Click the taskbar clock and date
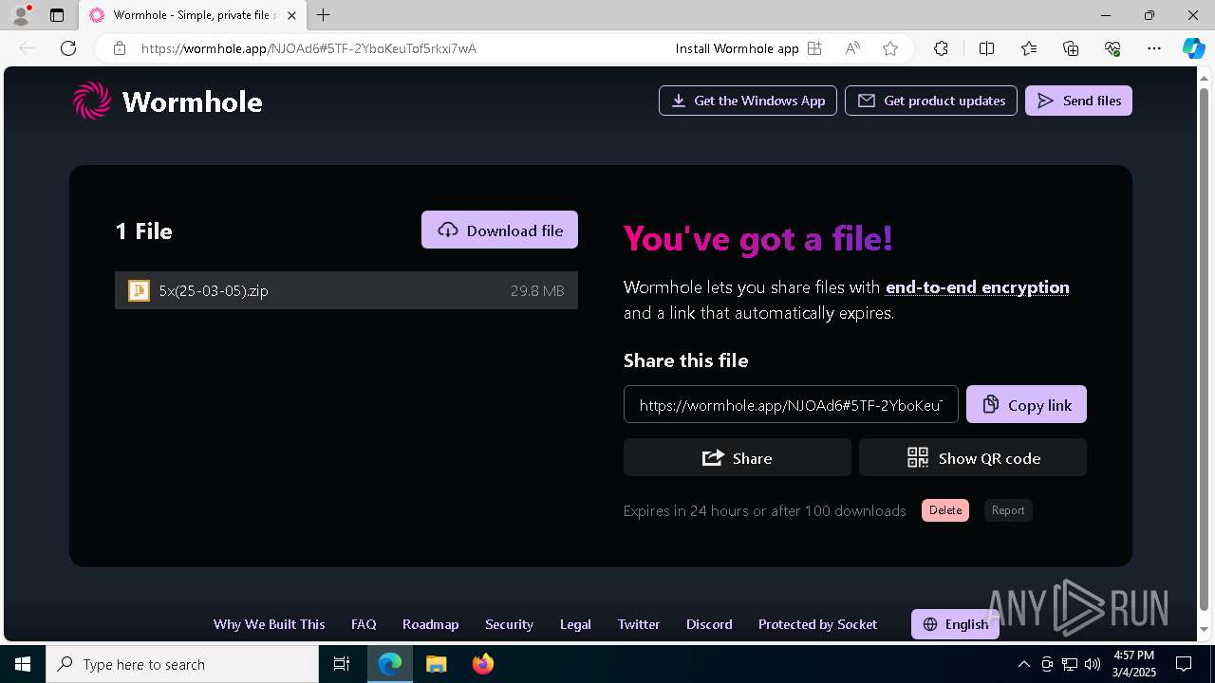 1133,664
